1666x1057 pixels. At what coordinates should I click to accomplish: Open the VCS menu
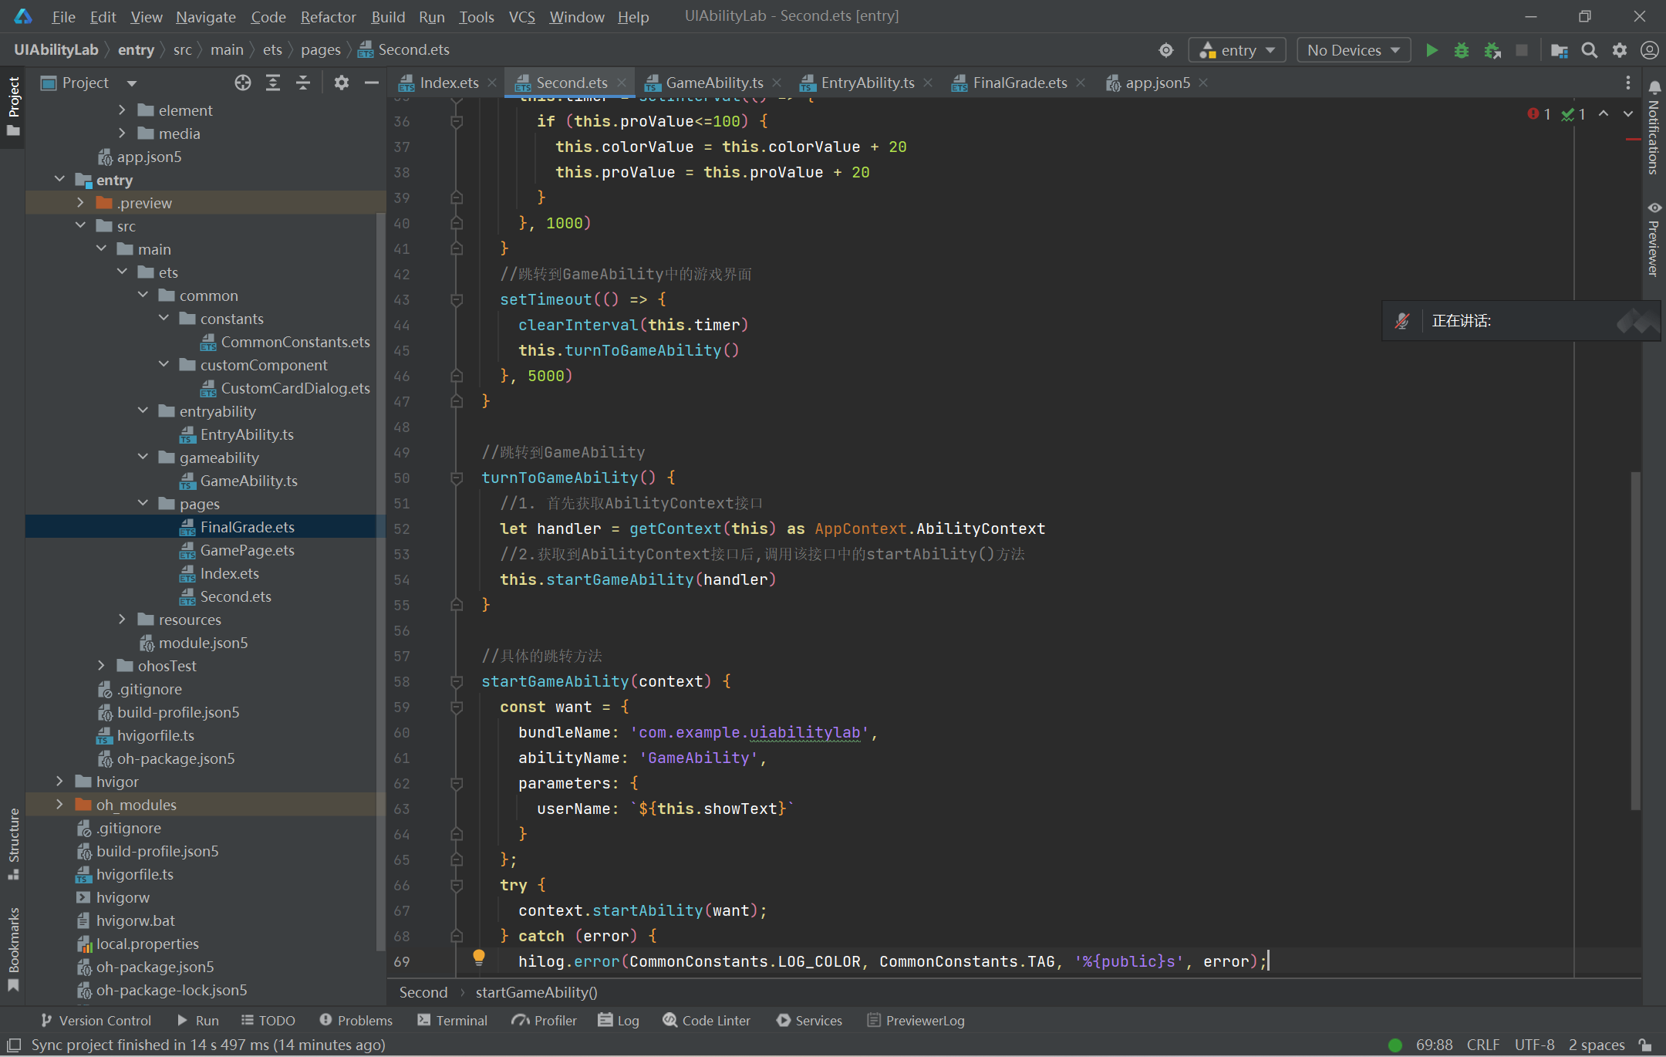tap(521, 16)
